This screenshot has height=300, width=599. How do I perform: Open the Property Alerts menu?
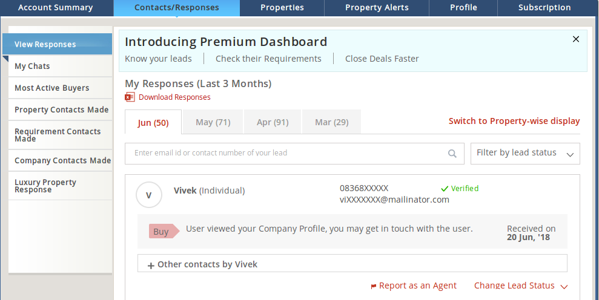(377, 8)
